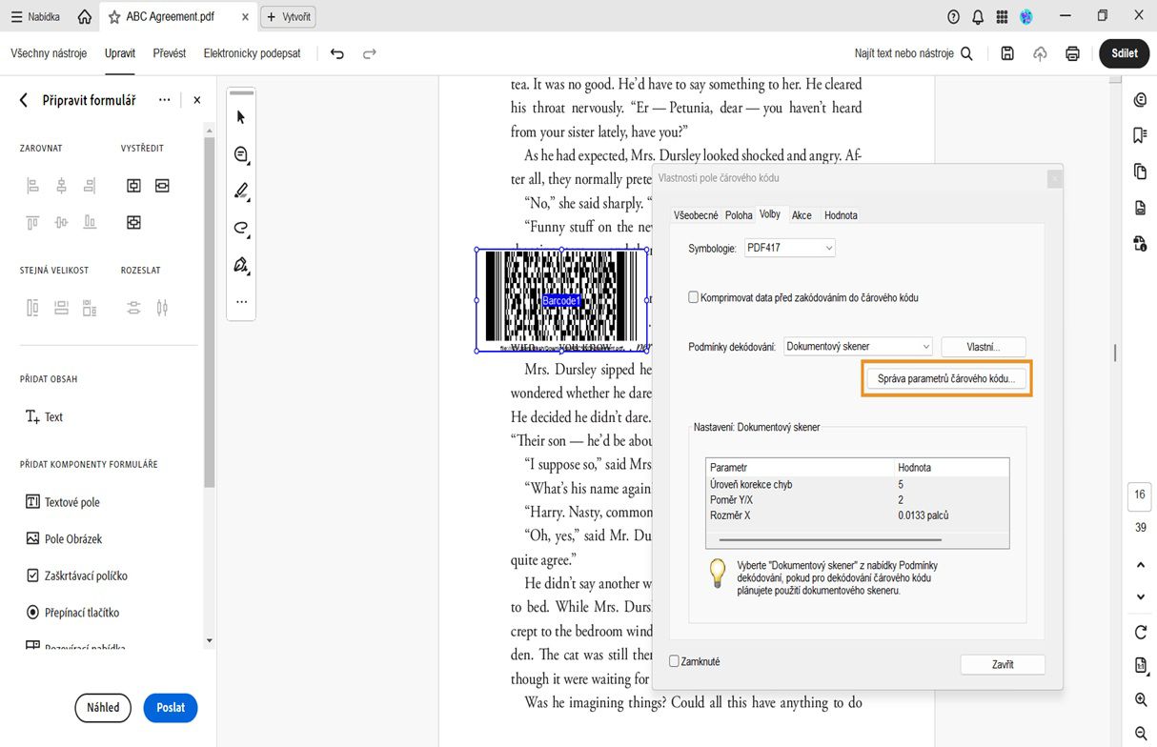Viewport: 1157px width, 747px height.
Task: Enable Komprimovat data před zakódováním checkbox
Action: point(694,297)
